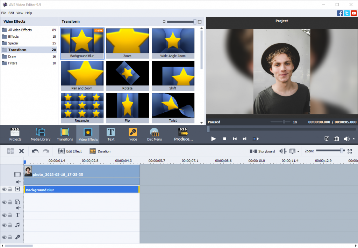Open the audio mixer icon
The height and width of the screenshot is (248, 358).
pyautogui.click(x=283, y=151)
